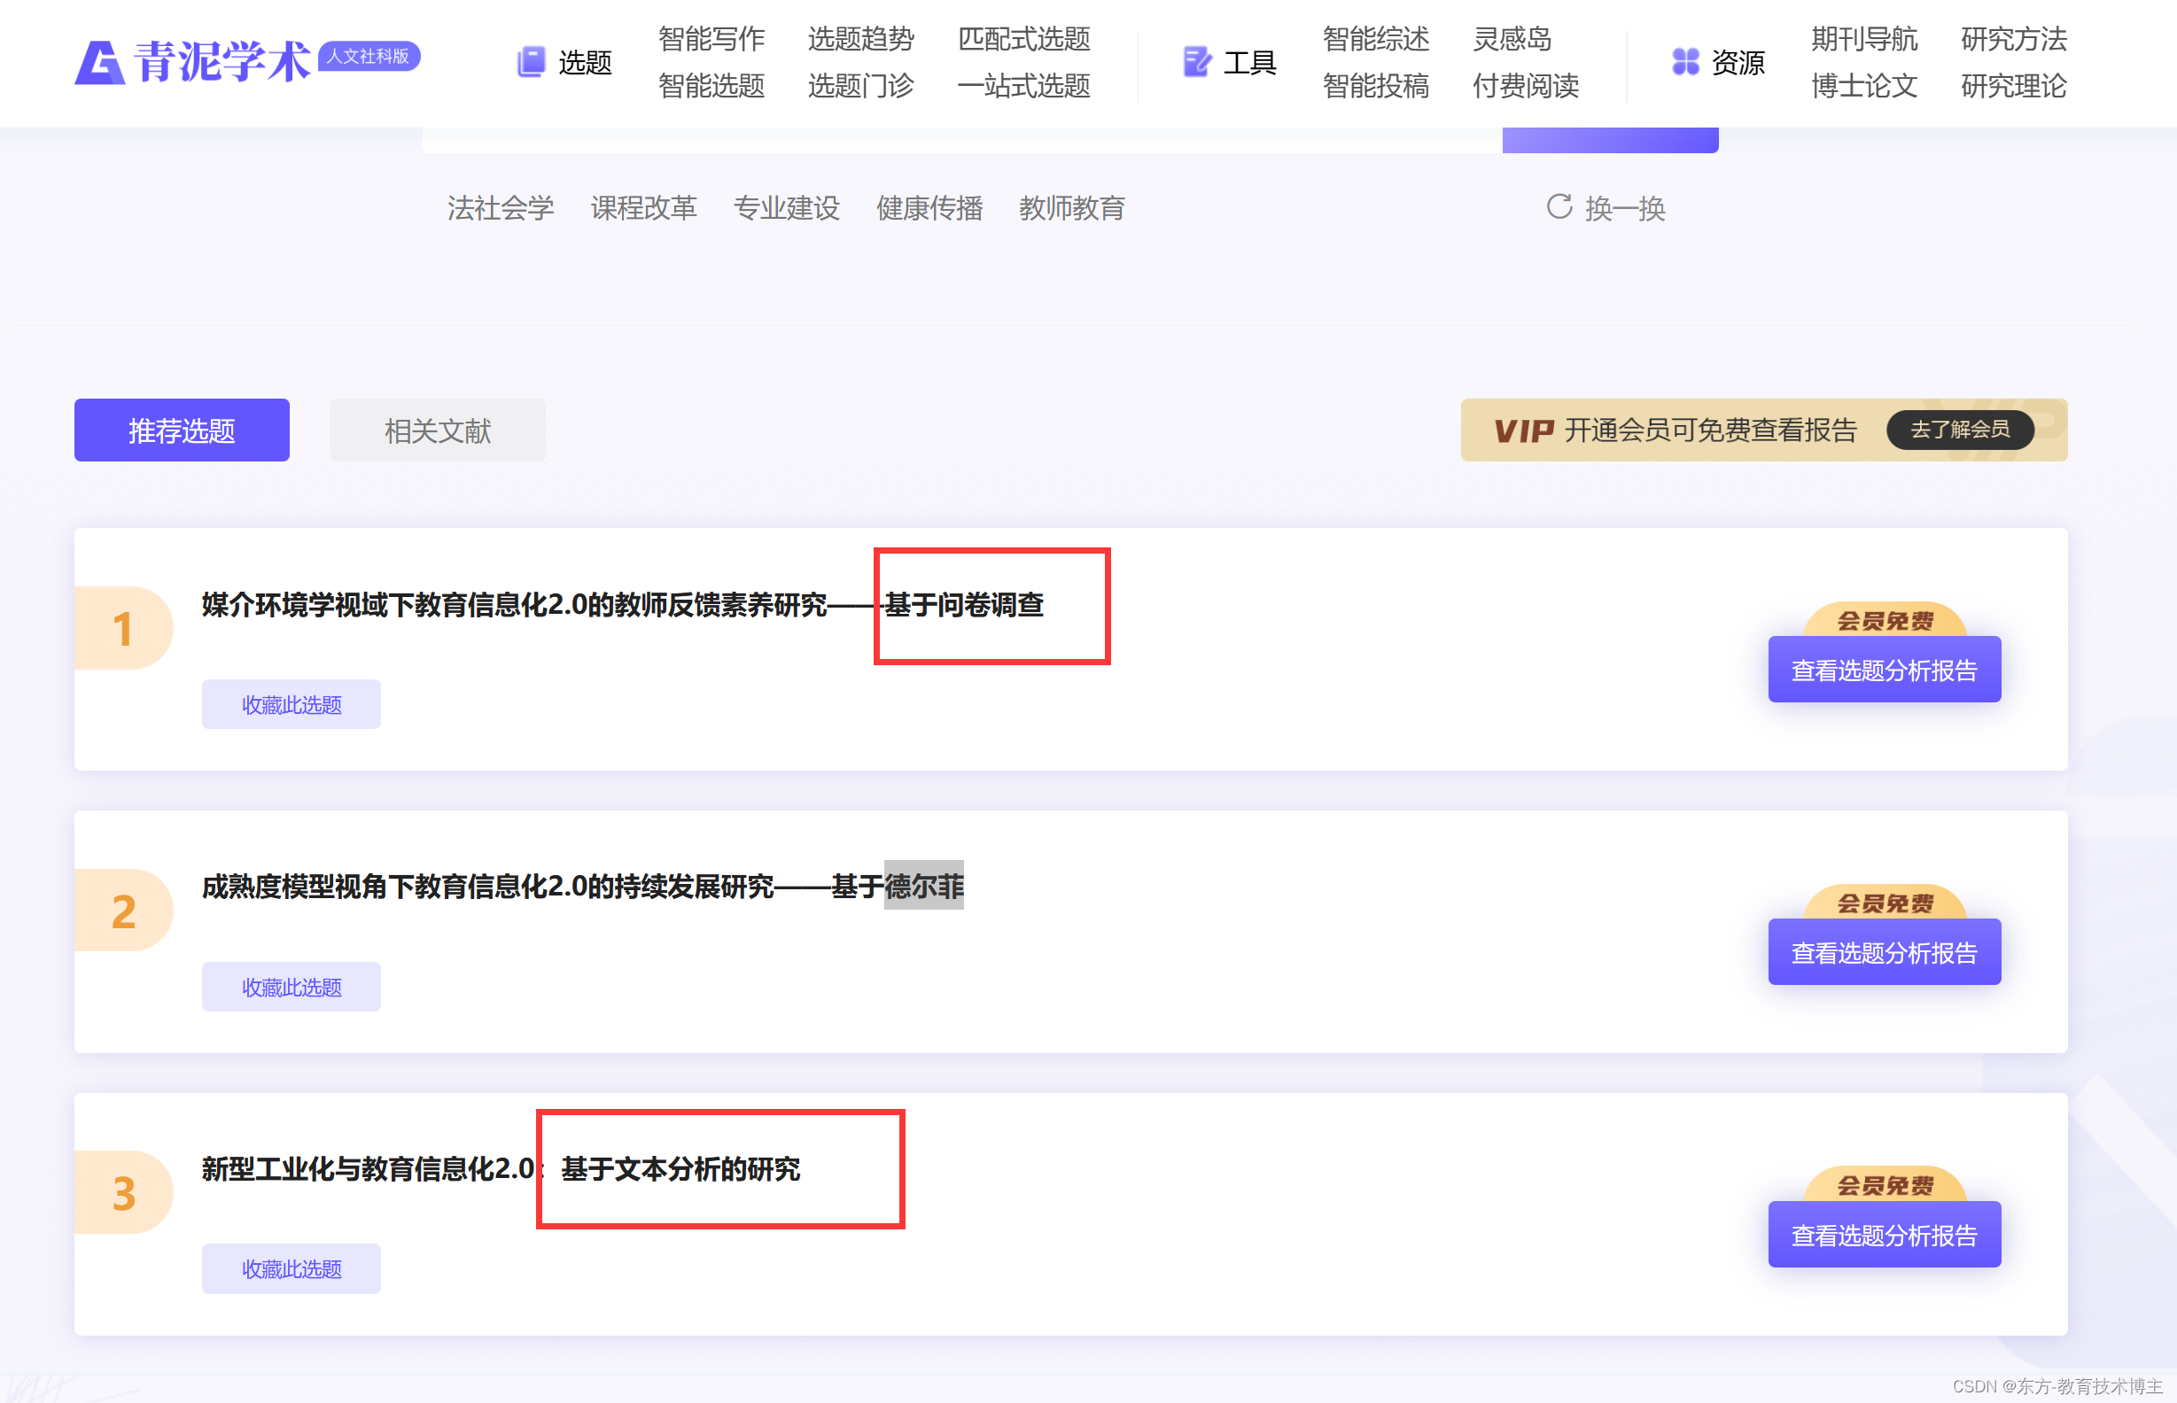The height and width of the screenshot is (1403, 2177).
Task: Click the 工具 edit icon
Action: (x=1196, y=62)
